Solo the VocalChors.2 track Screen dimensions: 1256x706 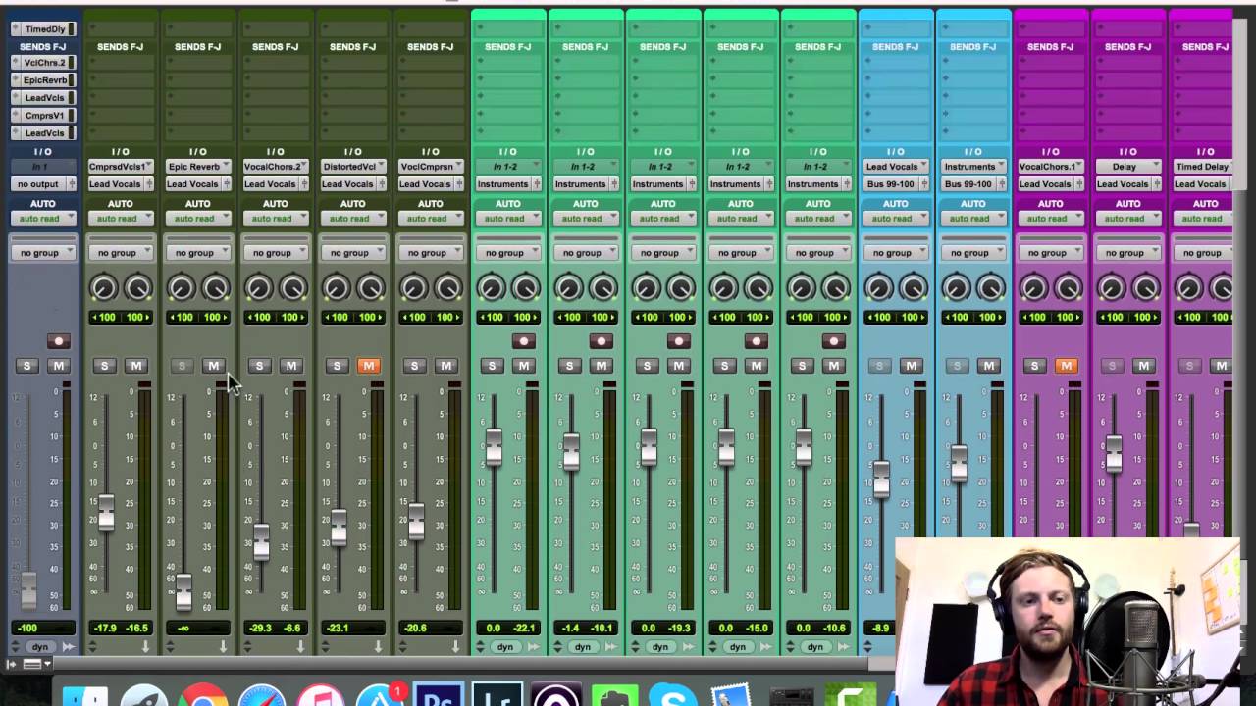pos(259,366)
